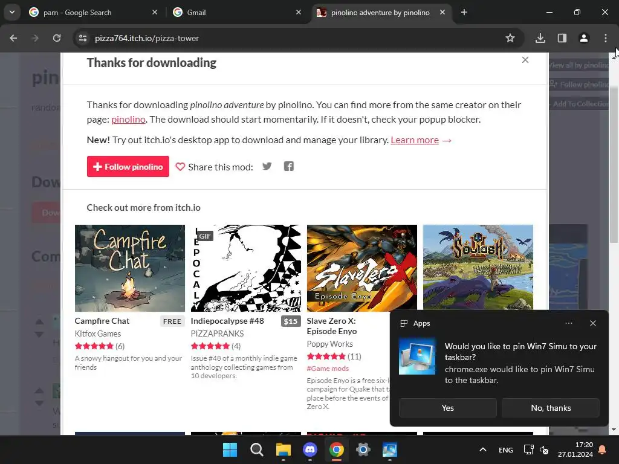Image resolution: width=619 pixels, height=464 pixels.
Task: Bookmark this page with the star
Action: pos(510,38)
